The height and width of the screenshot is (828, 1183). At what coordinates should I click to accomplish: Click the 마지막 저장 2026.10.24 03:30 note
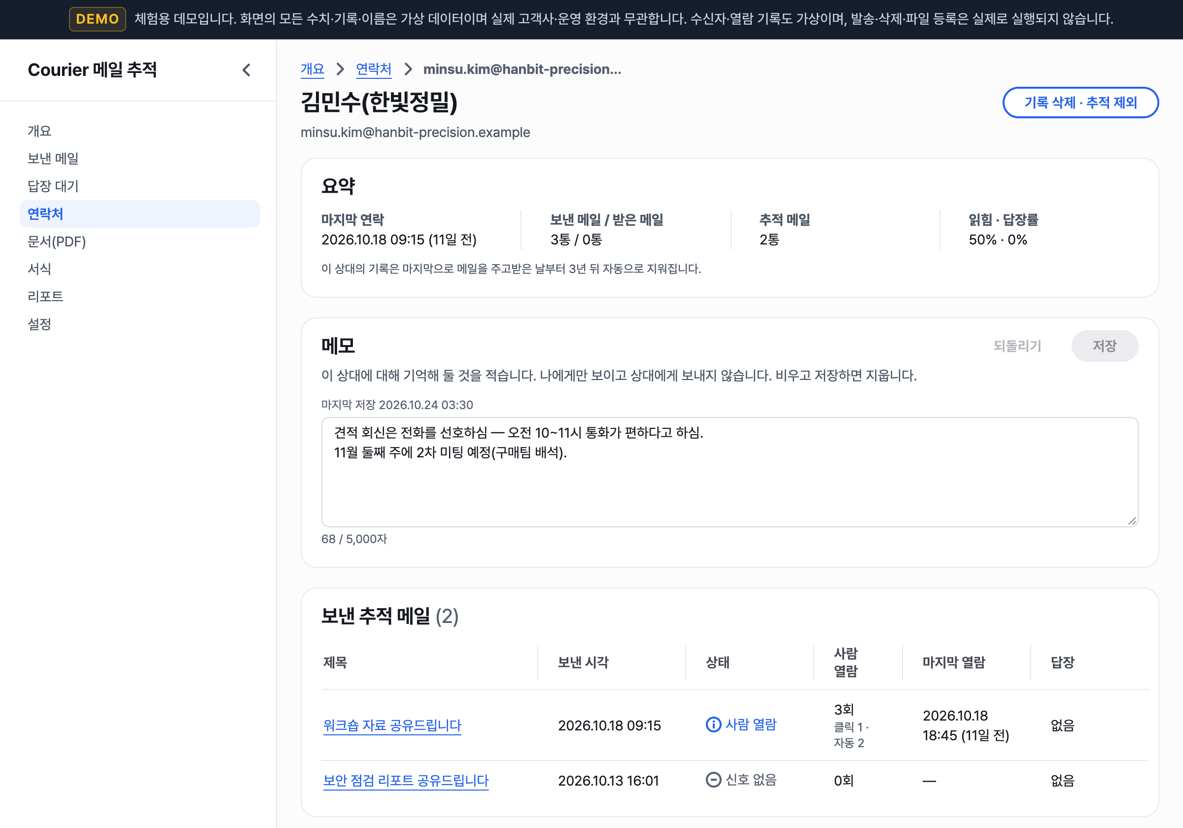pos(397,405)
